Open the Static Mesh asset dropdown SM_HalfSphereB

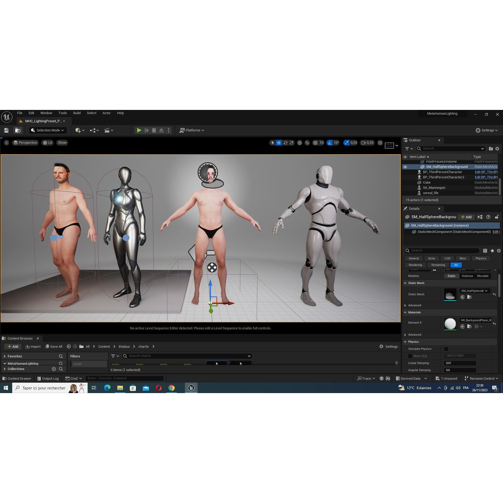pos(475,291)
